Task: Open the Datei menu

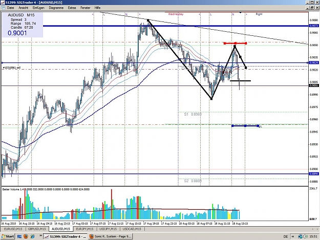Action: pyautogui.click(x=10, y=8)
